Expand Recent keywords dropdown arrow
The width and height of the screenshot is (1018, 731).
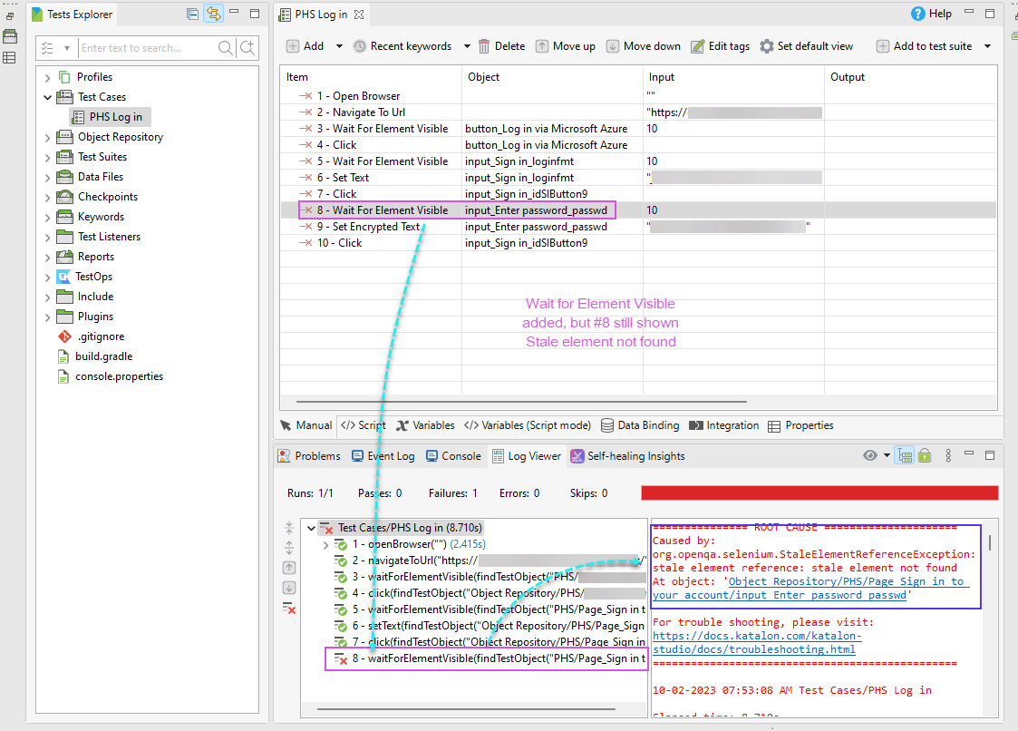[467, 46]
